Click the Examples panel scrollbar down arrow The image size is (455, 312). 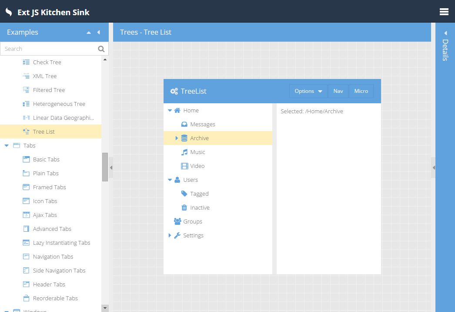[105, 308]
